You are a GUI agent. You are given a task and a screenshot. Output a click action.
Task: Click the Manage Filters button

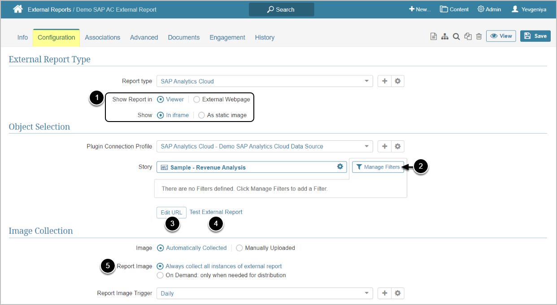pos(378,167)
